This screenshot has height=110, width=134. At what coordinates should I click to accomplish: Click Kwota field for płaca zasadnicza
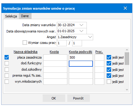pyautogui.click(x=55, y=57)
